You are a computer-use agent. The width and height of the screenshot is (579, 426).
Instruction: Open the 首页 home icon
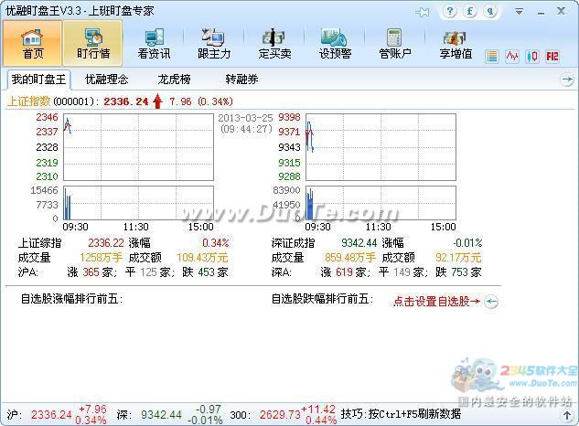click(x=33, y=43)
